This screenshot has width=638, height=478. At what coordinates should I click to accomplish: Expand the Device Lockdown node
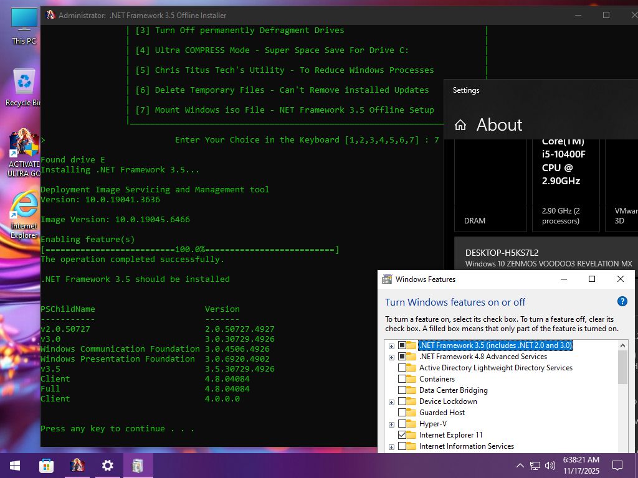pos(391,403)
